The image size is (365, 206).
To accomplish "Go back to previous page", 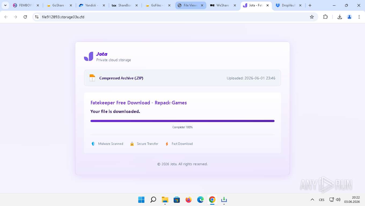I will pyautogui.click(x=6, y=17).
